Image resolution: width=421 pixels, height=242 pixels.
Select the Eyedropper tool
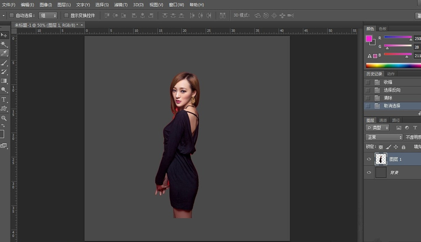[x=4, y=53]
